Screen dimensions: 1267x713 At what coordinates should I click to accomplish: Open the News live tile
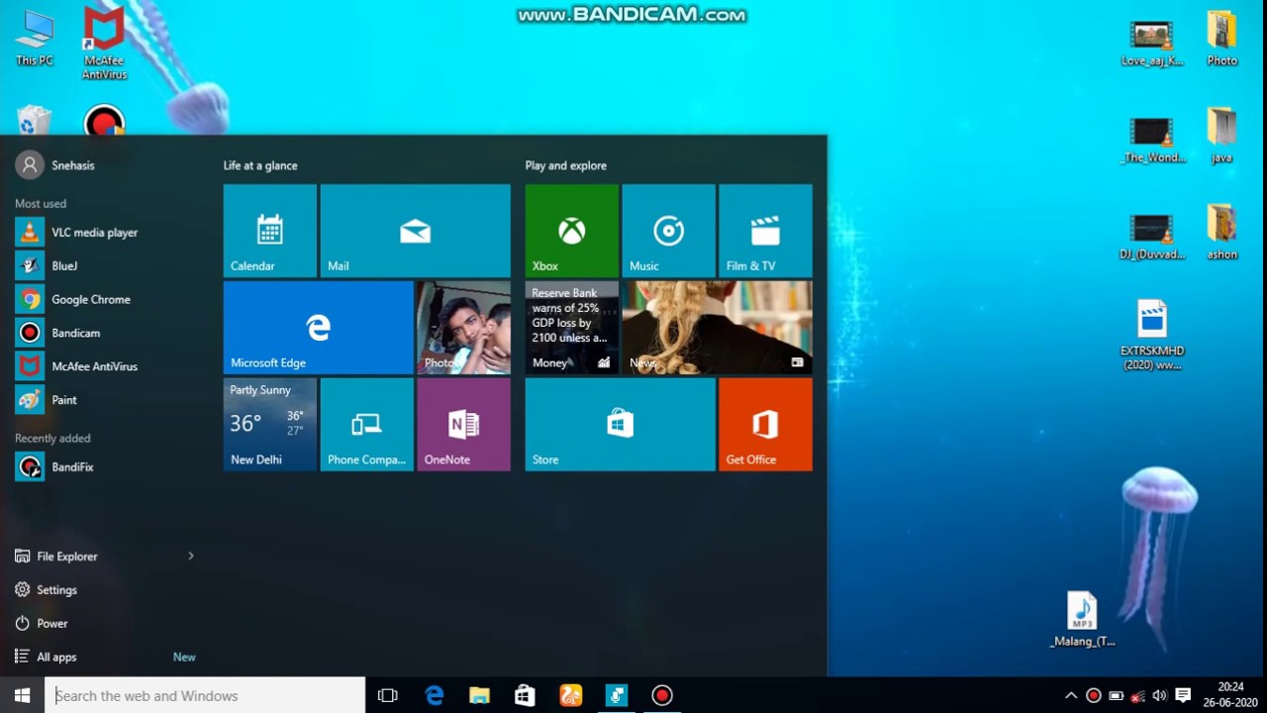717,328
